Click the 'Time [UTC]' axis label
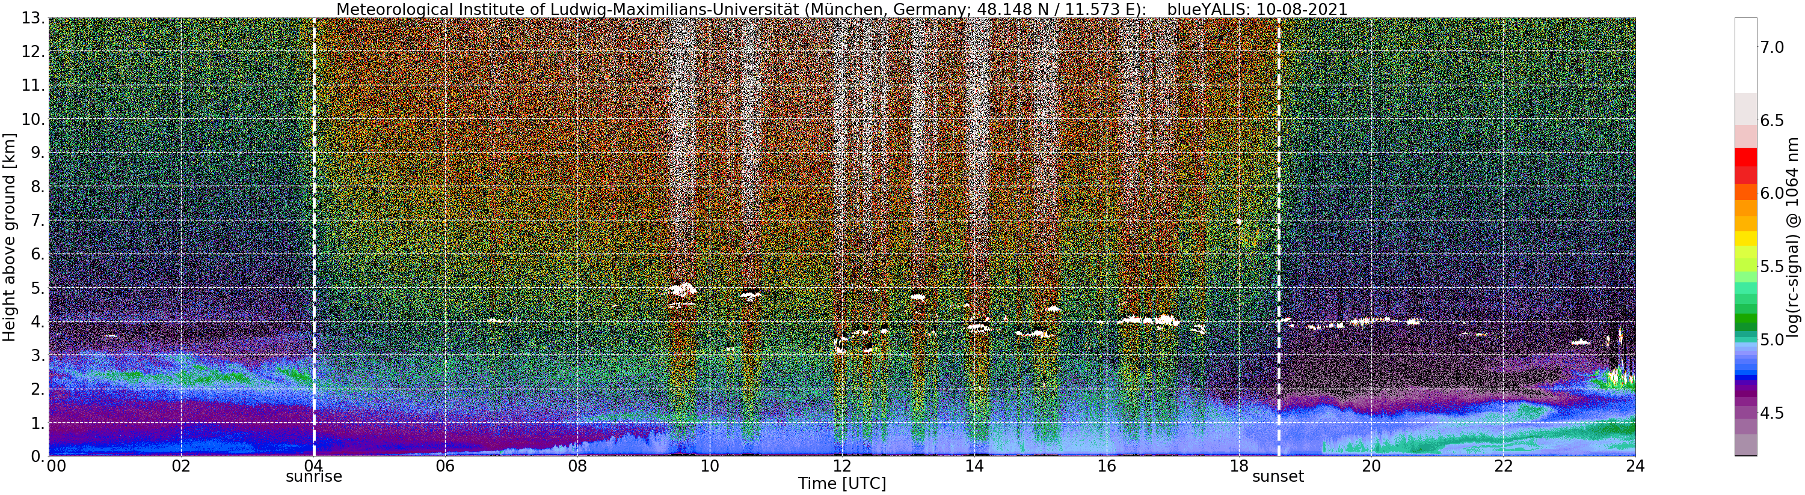 pyautogui.click(x=841, y=483)
